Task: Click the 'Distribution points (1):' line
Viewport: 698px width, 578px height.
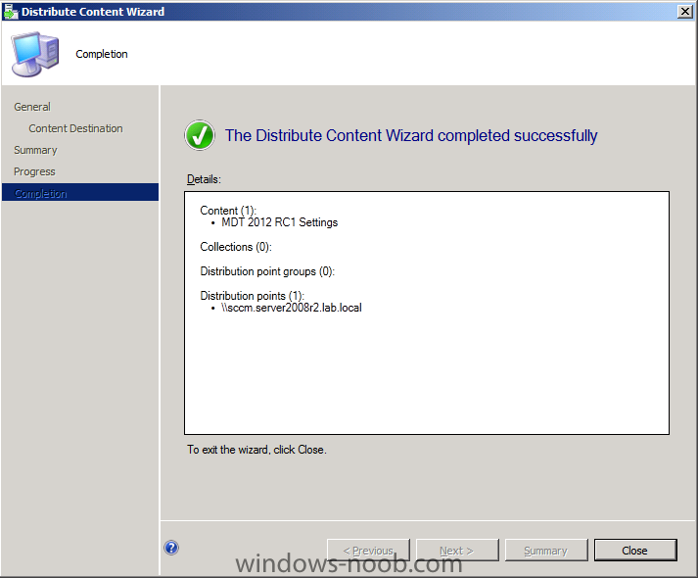Action: [252, 296]
